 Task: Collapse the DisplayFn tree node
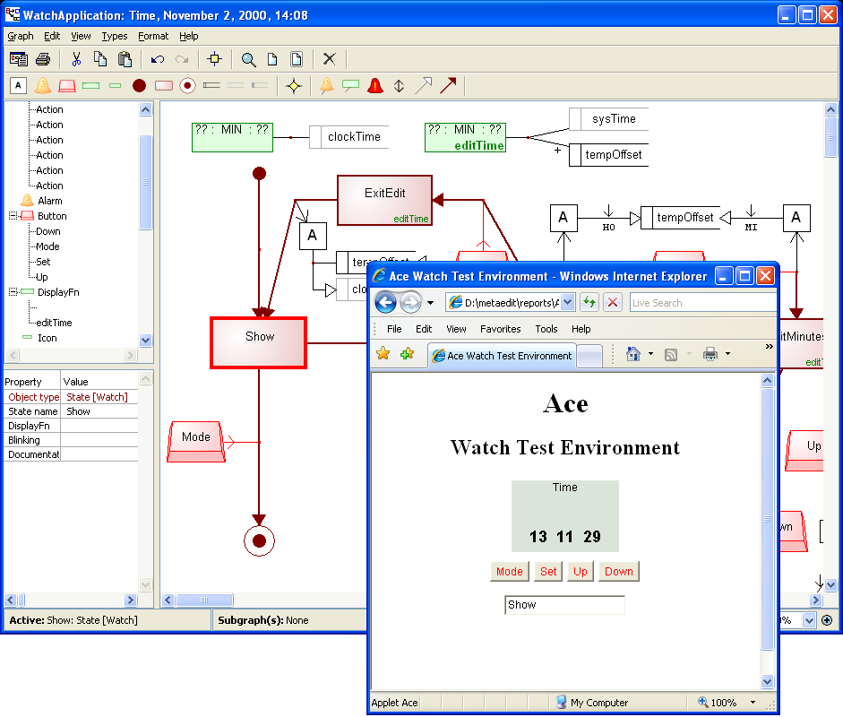[x=13, y=292]
